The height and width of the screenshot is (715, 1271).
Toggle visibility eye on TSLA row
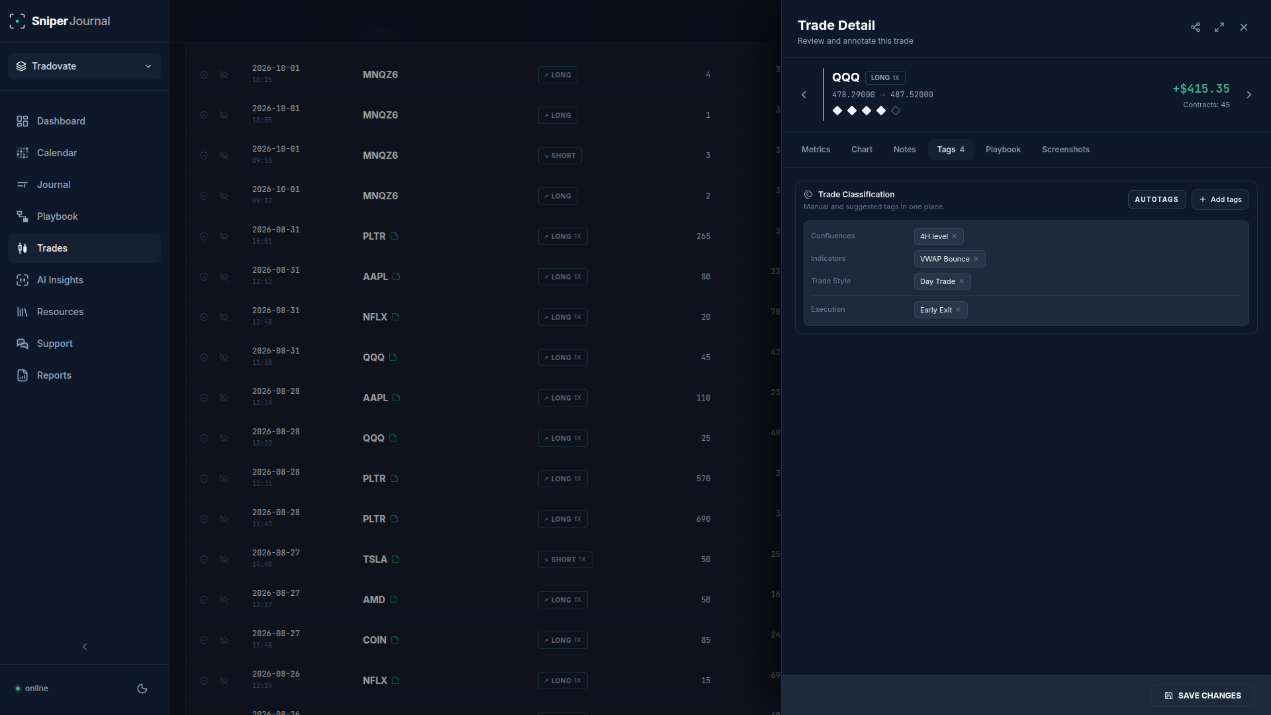(x=224, y=559)
